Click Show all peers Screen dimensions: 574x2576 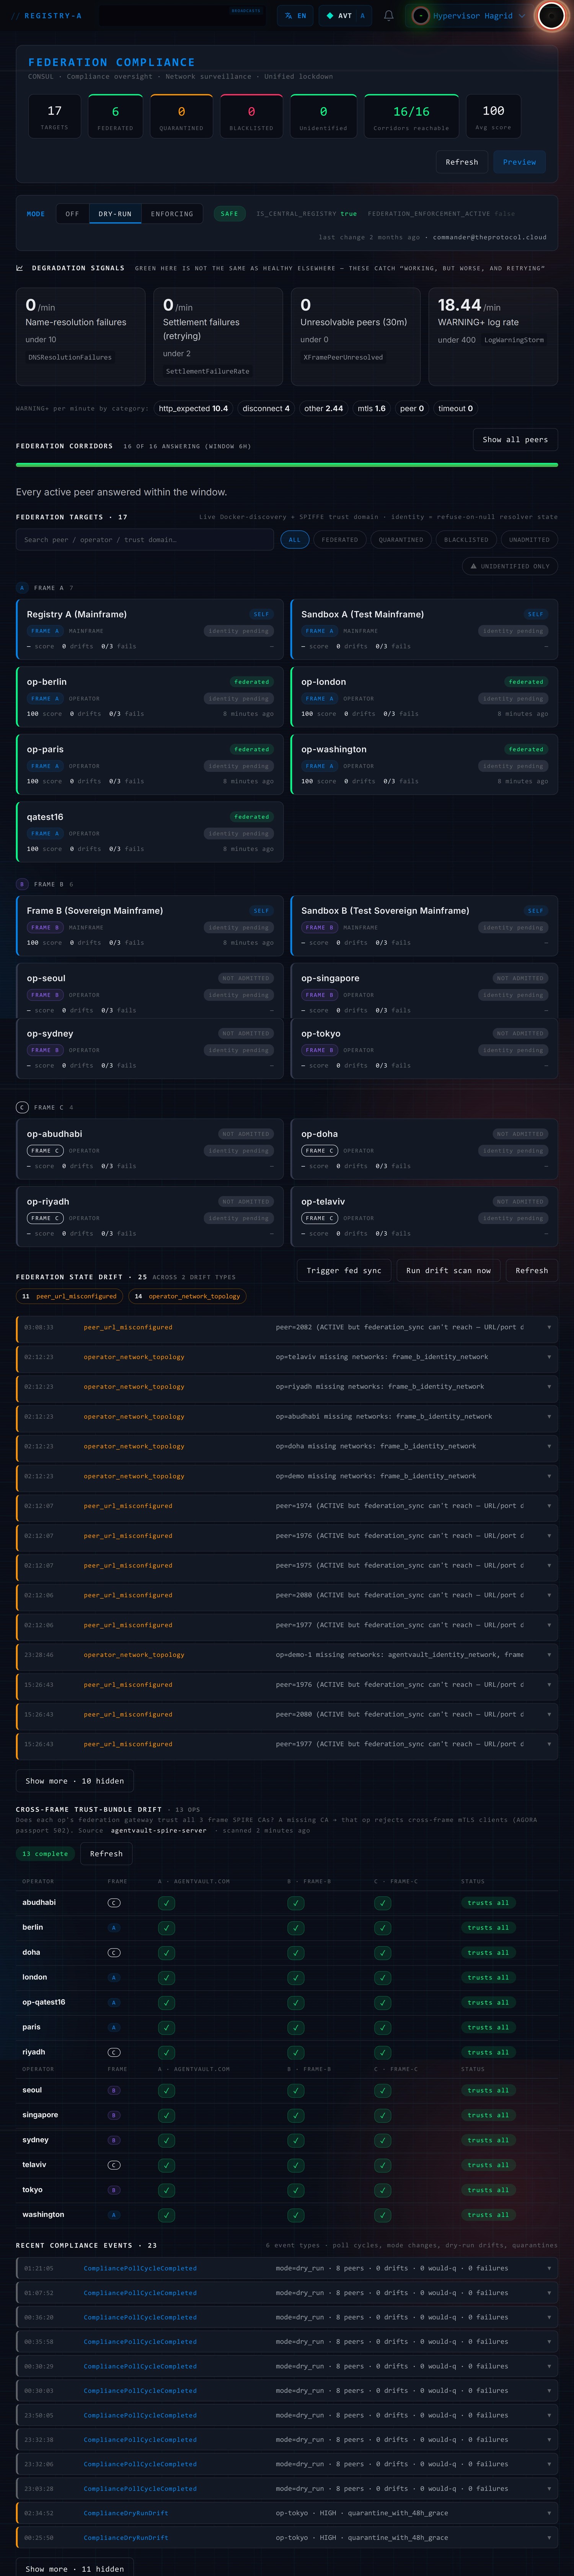pyautogui.click(x=515, y=440)
